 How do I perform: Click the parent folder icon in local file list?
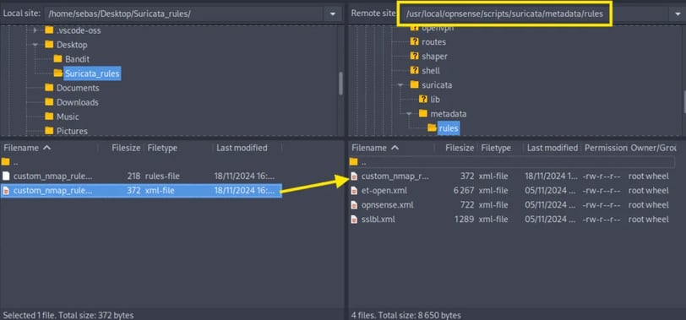point(6,162)
